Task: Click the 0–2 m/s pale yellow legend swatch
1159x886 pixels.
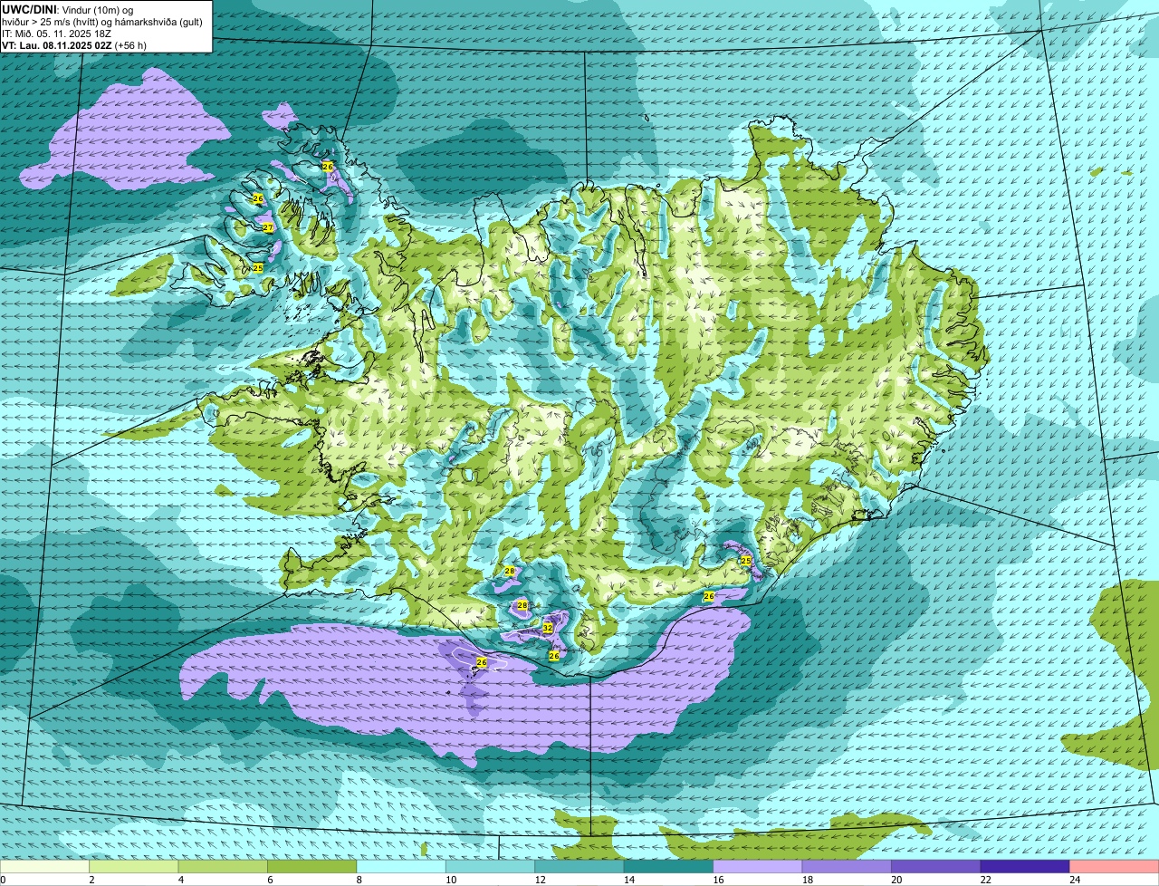Action: (x=45, y=867)
